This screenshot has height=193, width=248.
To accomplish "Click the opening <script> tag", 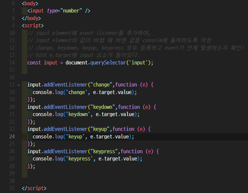I will click(33, 26).
